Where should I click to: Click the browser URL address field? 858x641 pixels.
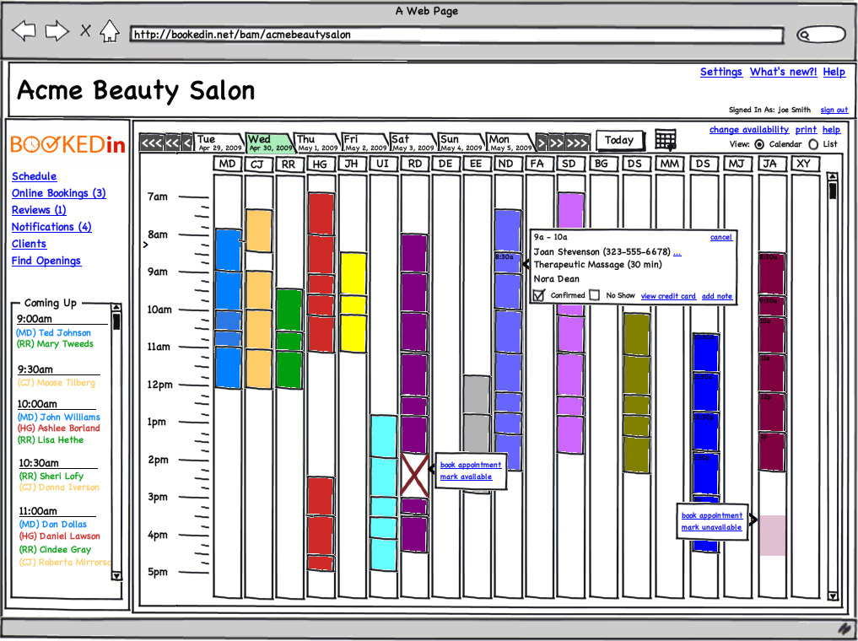(x=456, y=35)
